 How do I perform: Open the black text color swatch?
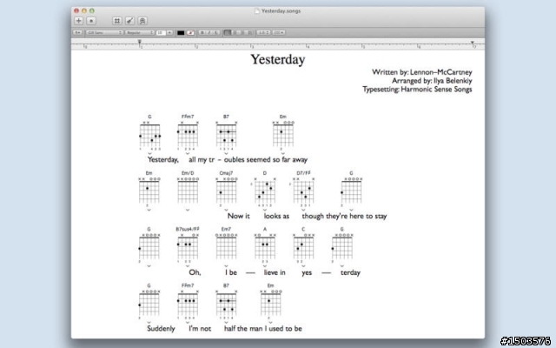click(x=181, y=33)
